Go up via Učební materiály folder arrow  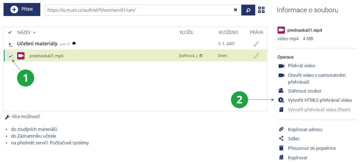[10, 44]
